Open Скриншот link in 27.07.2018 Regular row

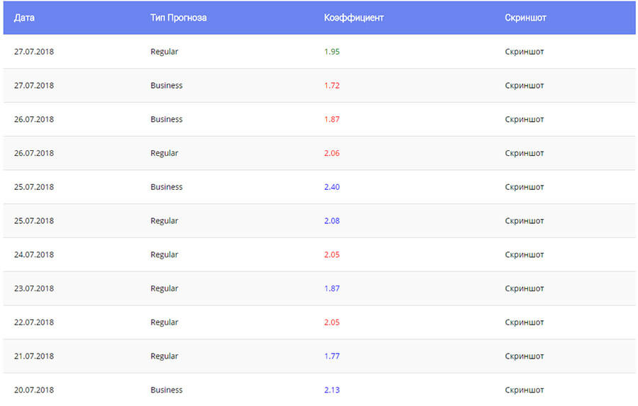[524, 52]
